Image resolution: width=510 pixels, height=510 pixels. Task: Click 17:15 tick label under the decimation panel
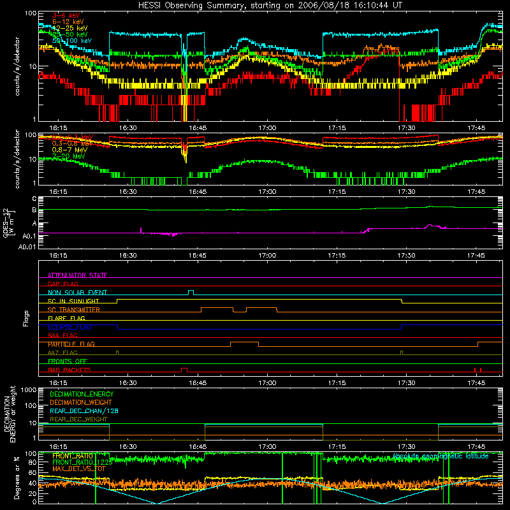pos(337,447)
